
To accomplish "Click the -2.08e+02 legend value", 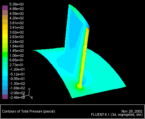I will tap(17, 93).
